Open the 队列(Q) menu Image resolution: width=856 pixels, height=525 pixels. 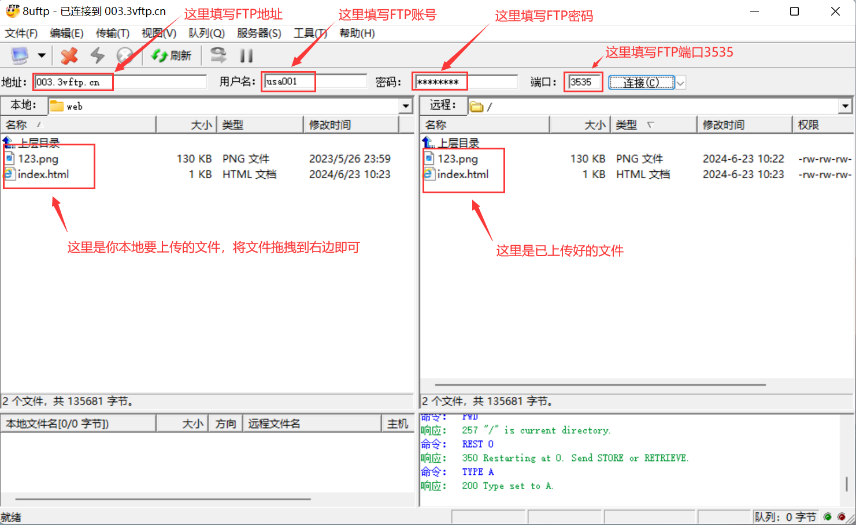pos(206,33)
